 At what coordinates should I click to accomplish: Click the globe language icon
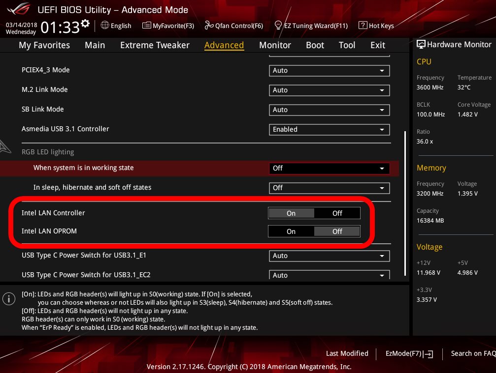click(105, 25)
